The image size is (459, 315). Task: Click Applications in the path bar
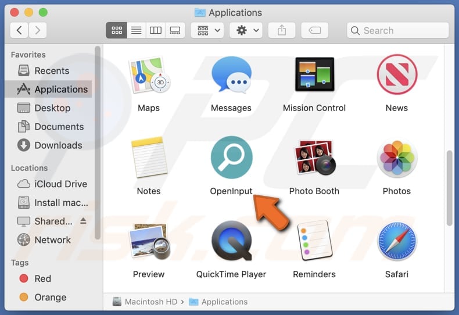[218, 302]
